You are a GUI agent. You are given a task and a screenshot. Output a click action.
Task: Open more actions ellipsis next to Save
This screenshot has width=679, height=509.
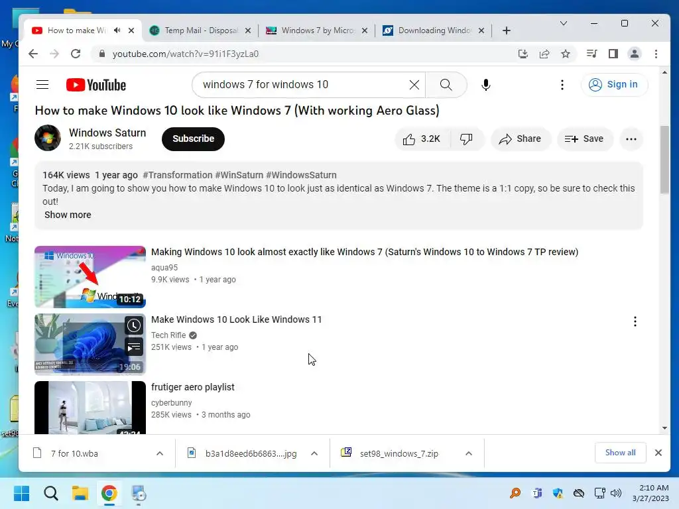tap(631, 139)
